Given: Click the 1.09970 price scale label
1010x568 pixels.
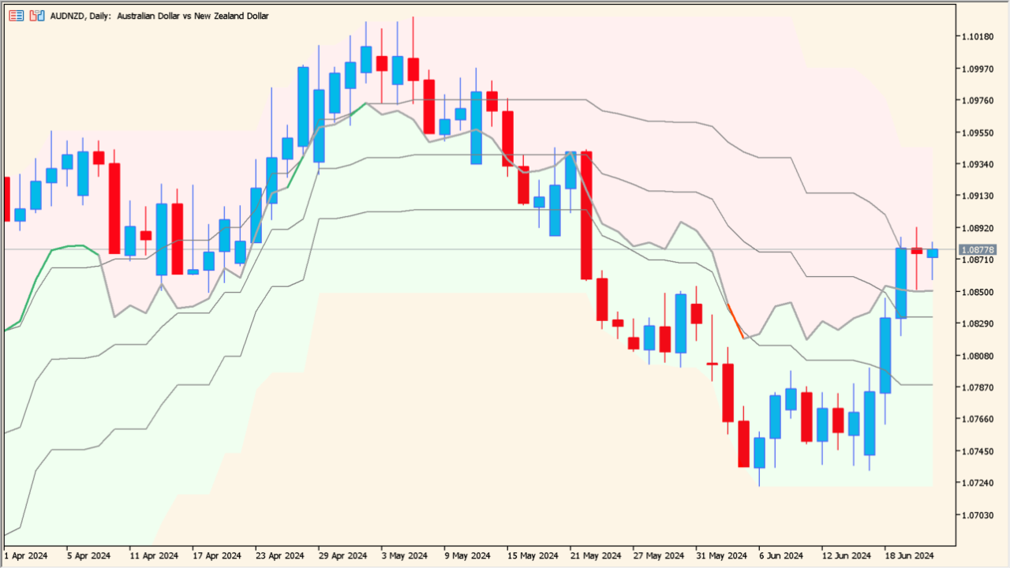Looking at the screenshot, I should (x=977, y=69).
